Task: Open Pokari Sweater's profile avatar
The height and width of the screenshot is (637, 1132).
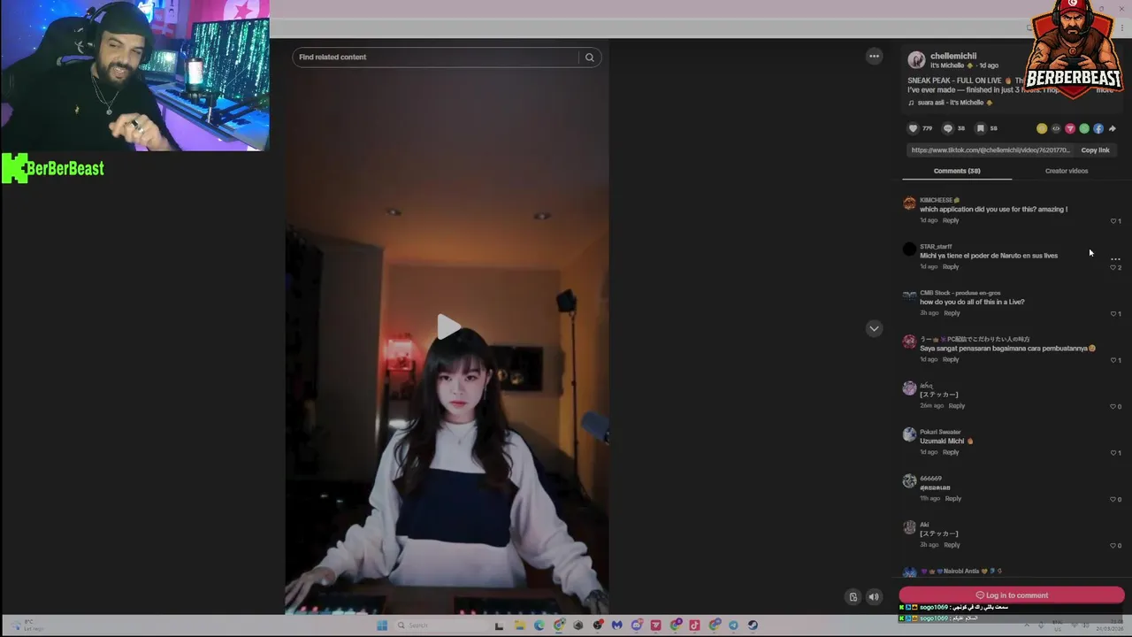Action: tap(909, 434)
